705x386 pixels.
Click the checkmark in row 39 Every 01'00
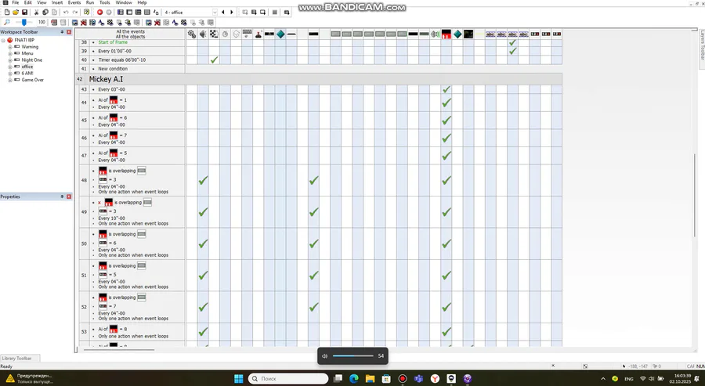(x=512, y=51)
